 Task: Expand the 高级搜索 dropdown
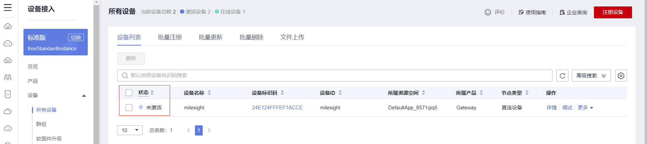tap(591, 75)
